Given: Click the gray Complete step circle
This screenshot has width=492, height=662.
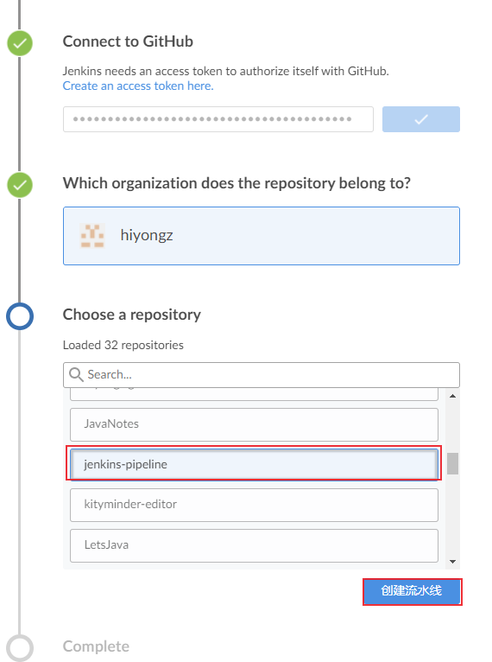Looking at the screenshot, I should tap(20, 647).
